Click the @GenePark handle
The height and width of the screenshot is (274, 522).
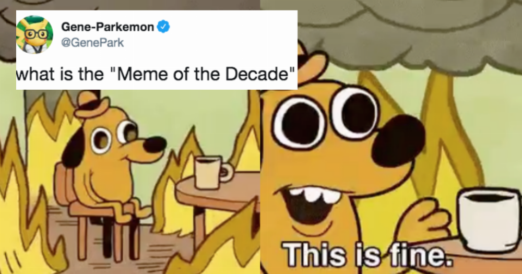tap(92, 43)
